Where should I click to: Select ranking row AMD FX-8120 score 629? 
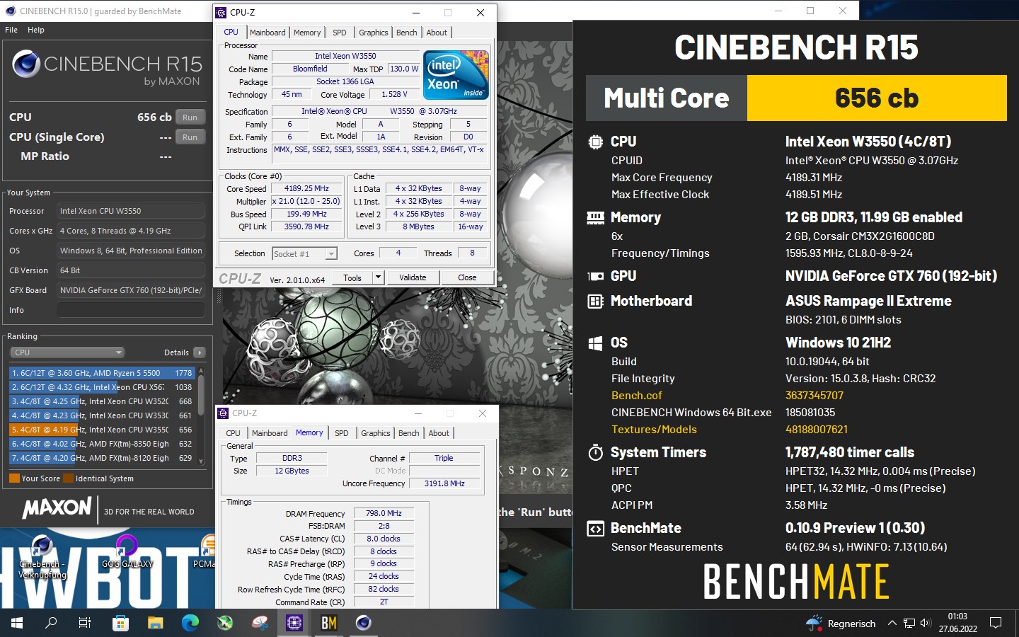[102, 458]
